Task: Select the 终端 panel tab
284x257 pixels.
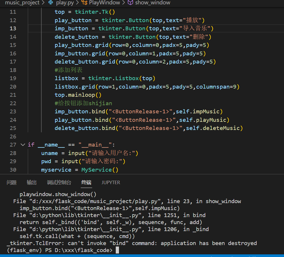Action: click(x=86, y=182)
